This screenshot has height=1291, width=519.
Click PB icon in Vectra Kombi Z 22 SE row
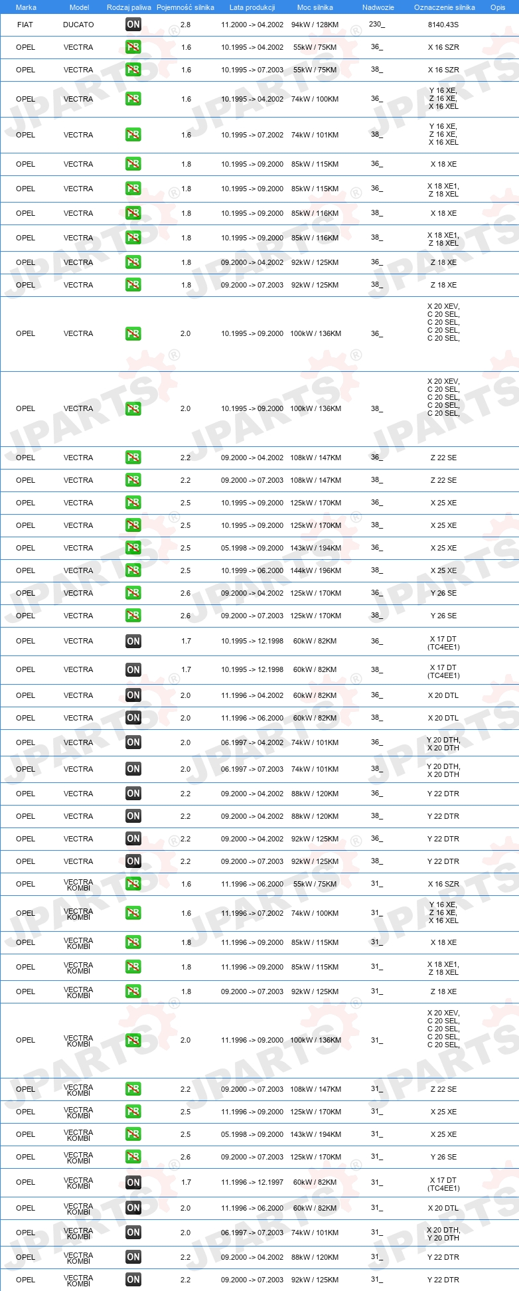pyautogui.click(x=133, y=1089)
